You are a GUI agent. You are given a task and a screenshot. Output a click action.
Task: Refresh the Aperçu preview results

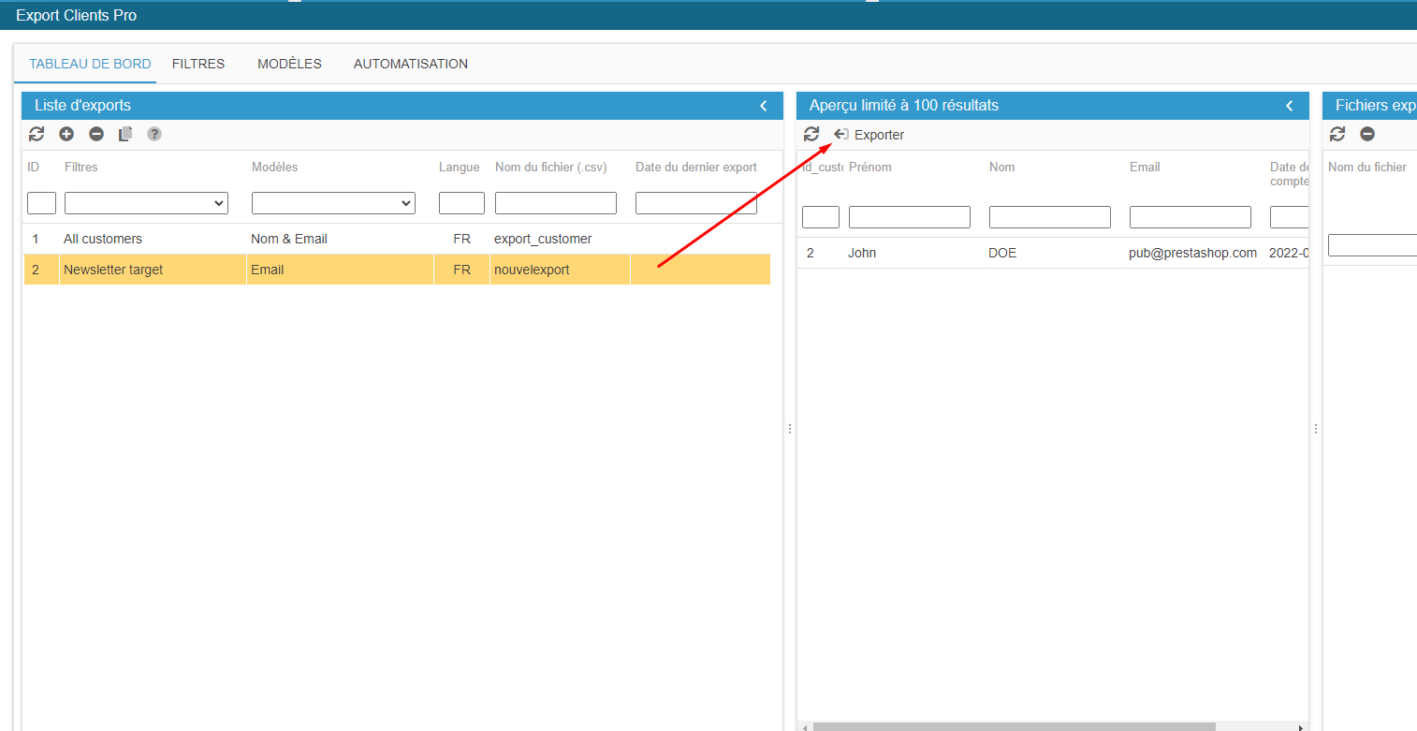811,134
